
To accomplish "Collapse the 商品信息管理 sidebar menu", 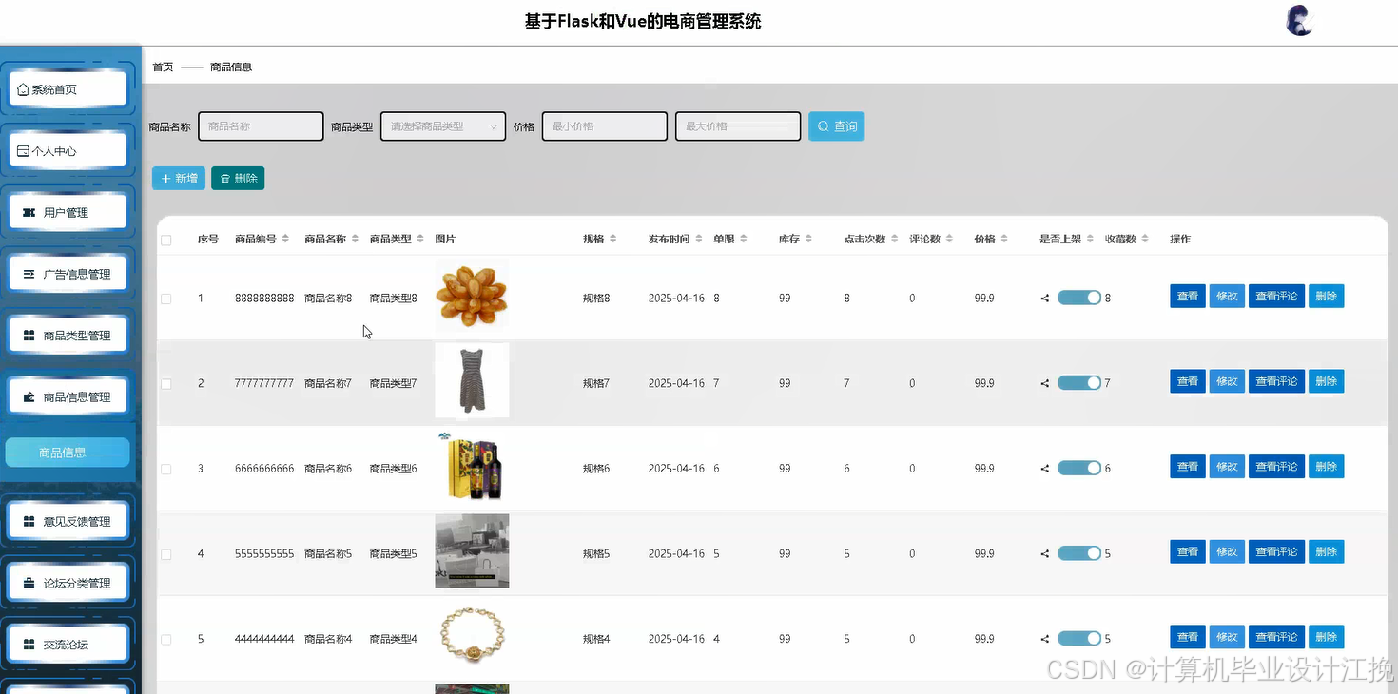I will pyautogui.click(x=68, y=397).
